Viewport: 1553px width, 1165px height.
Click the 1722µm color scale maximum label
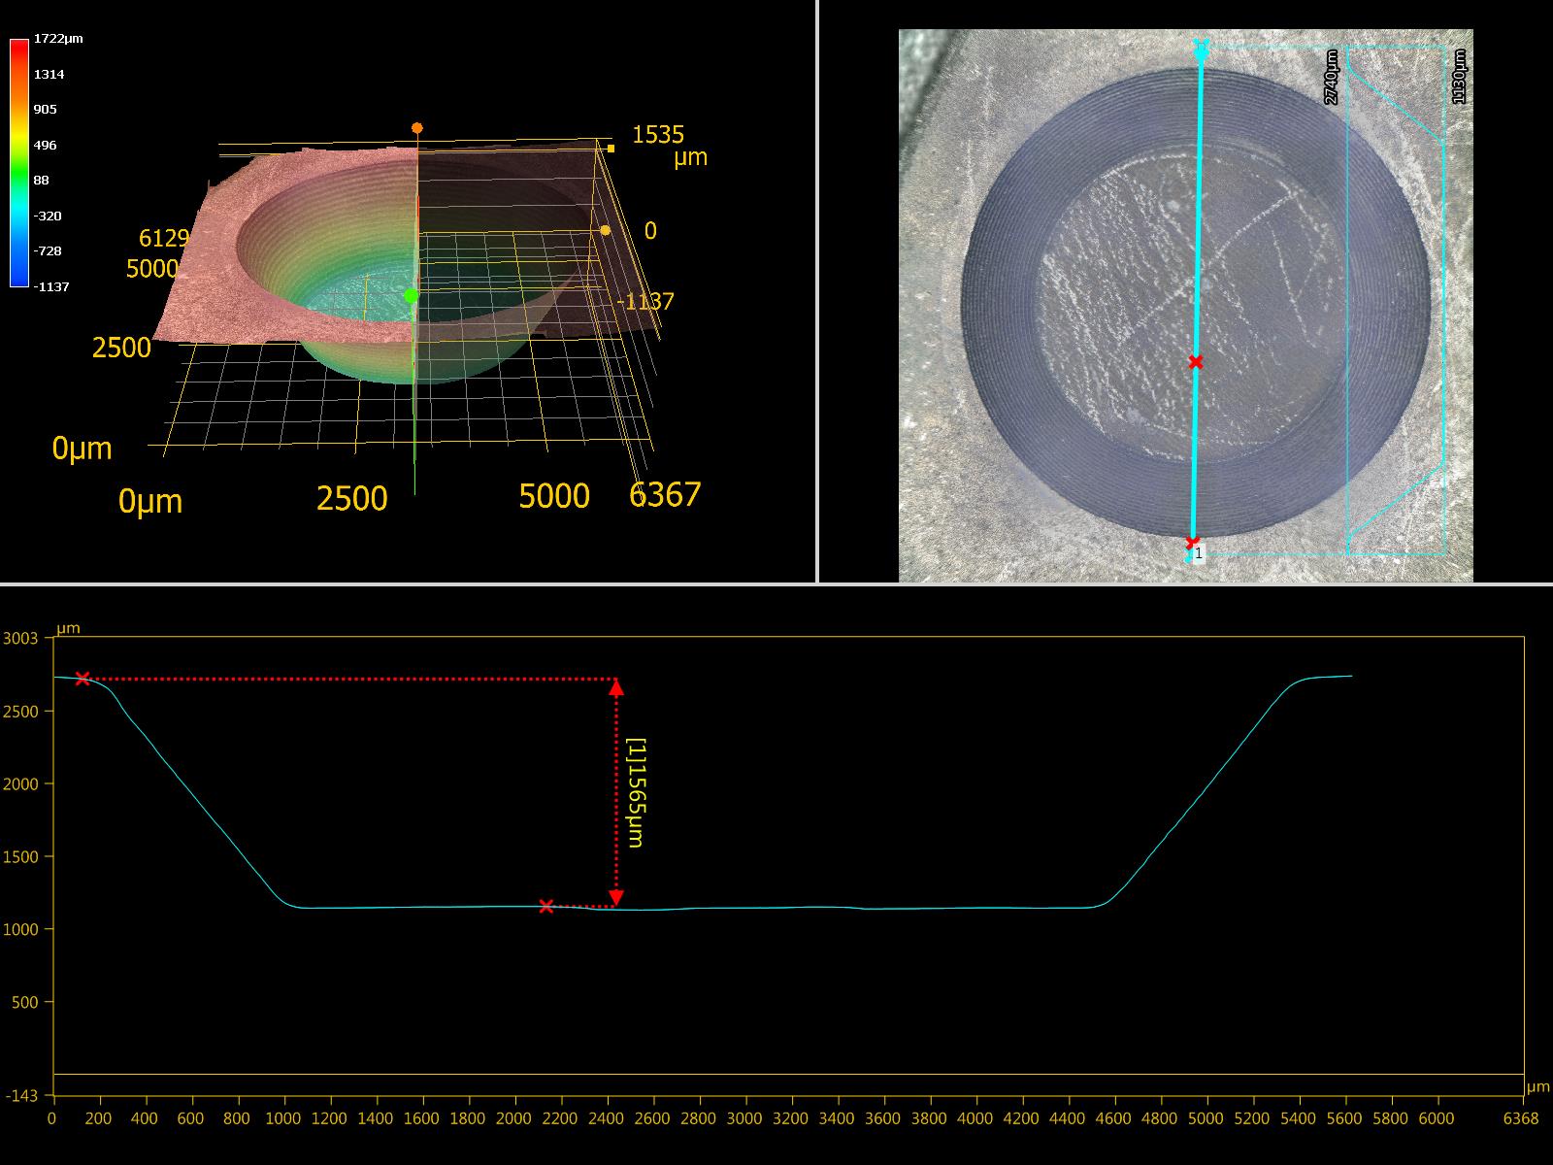click(58, 39)
